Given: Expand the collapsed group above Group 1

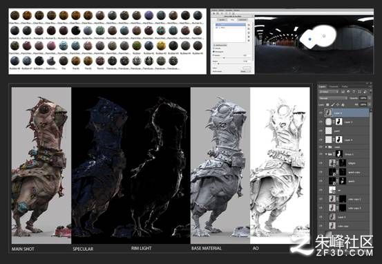Looking at the screenshot, I should [326, 147].
